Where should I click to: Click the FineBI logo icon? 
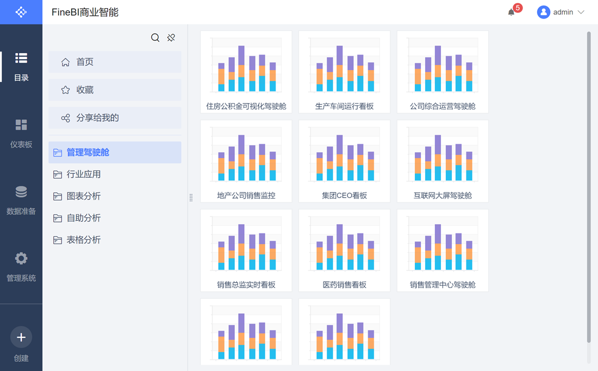[x=21, y=12]
